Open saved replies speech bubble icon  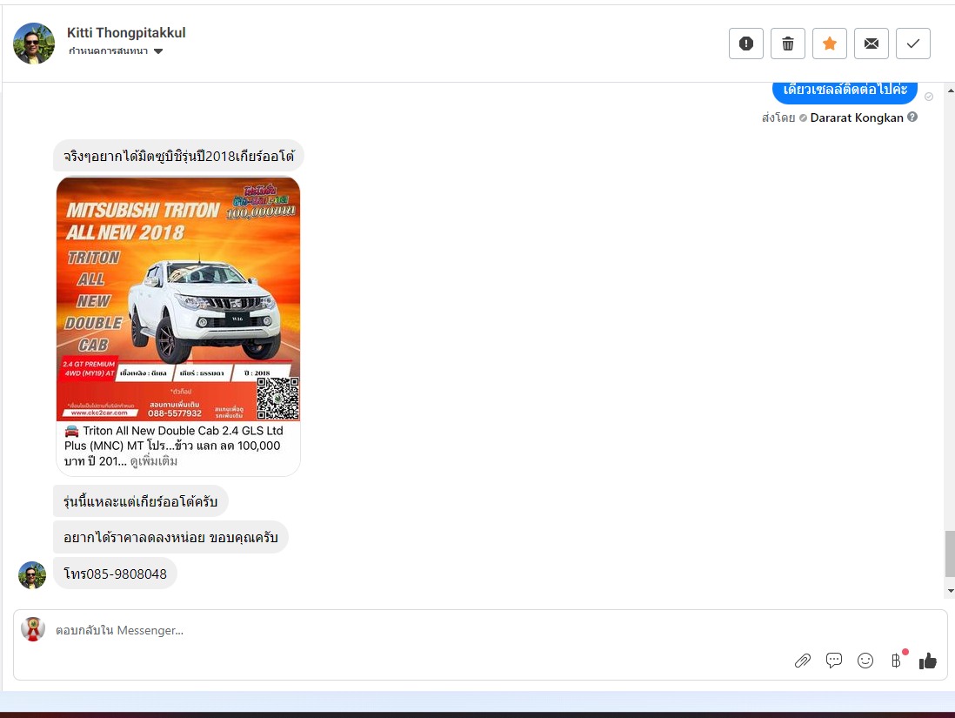click(834, 660)
